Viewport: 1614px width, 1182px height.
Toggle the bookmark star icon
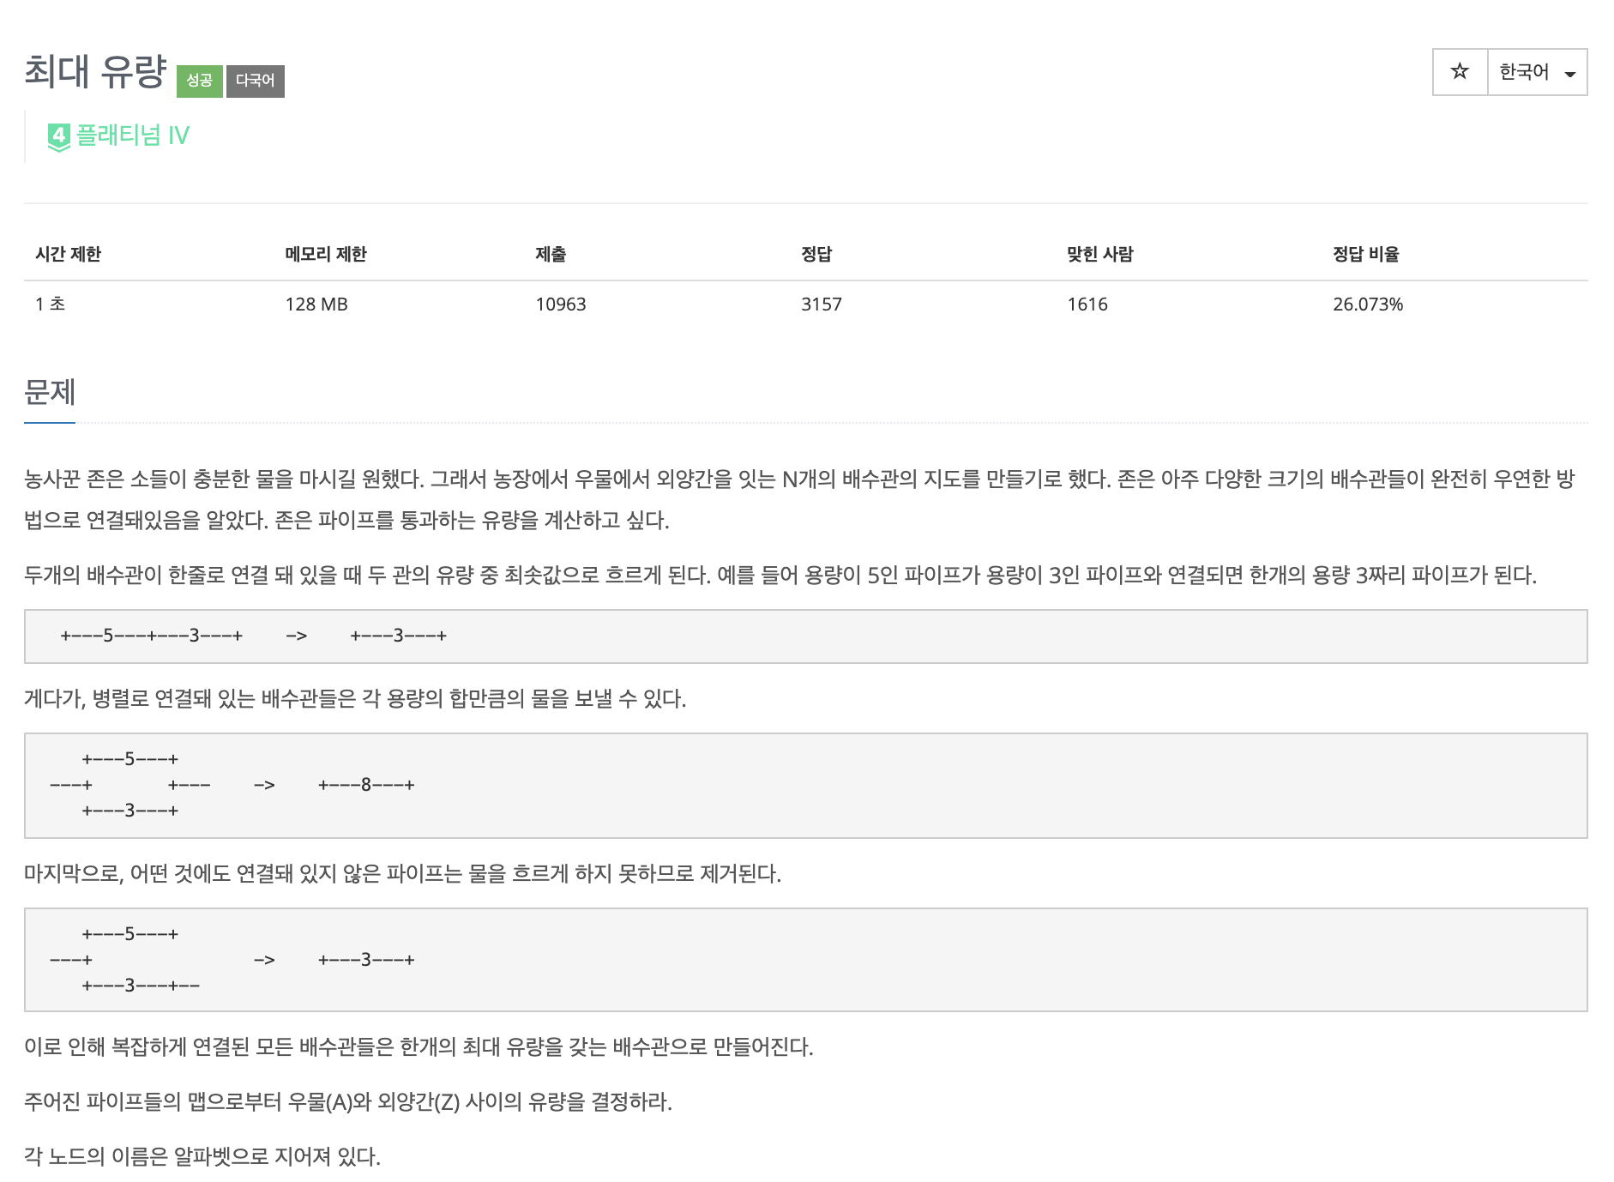[x=1459, y=73]
